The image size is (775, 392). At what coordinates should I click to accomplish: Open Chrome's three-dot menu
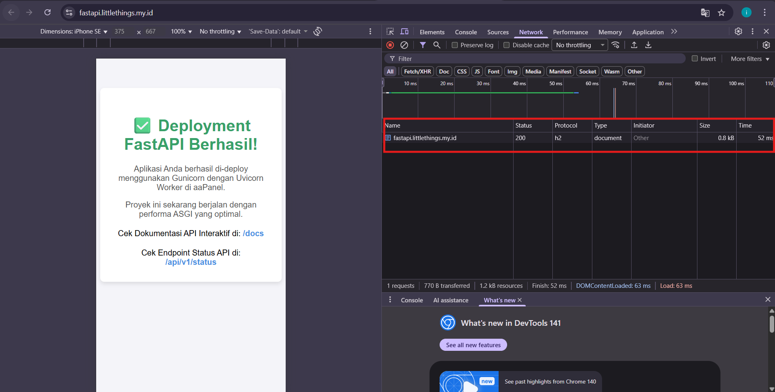coord(764,13)
